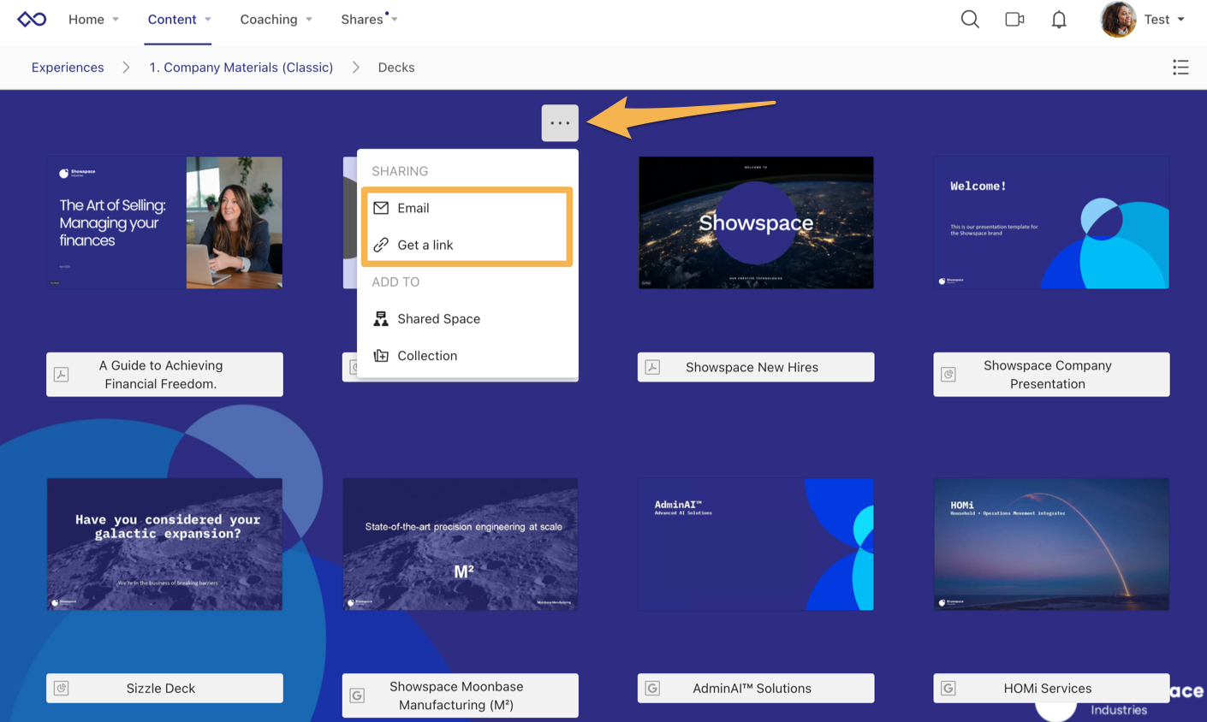This screenshot has height=722, width=1207.
Task: Open the search icon
Action: pos(969,18)
